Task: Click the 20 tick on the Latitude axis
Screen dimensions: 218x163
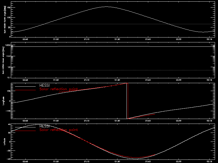Action: 9,133
